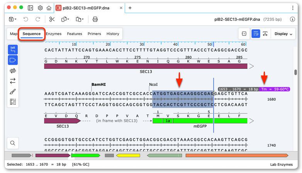Click the 1680 position number
This screenshot has height=173, width=302.
click(x=271, y=99)
